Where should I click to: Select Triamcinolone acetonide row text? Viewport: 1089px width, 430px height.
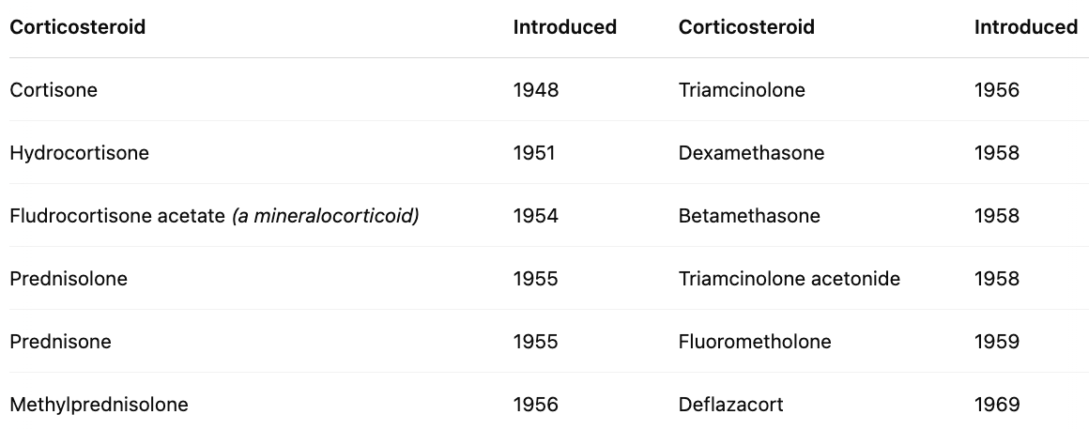pyautogui.click(x=789, y=279)
